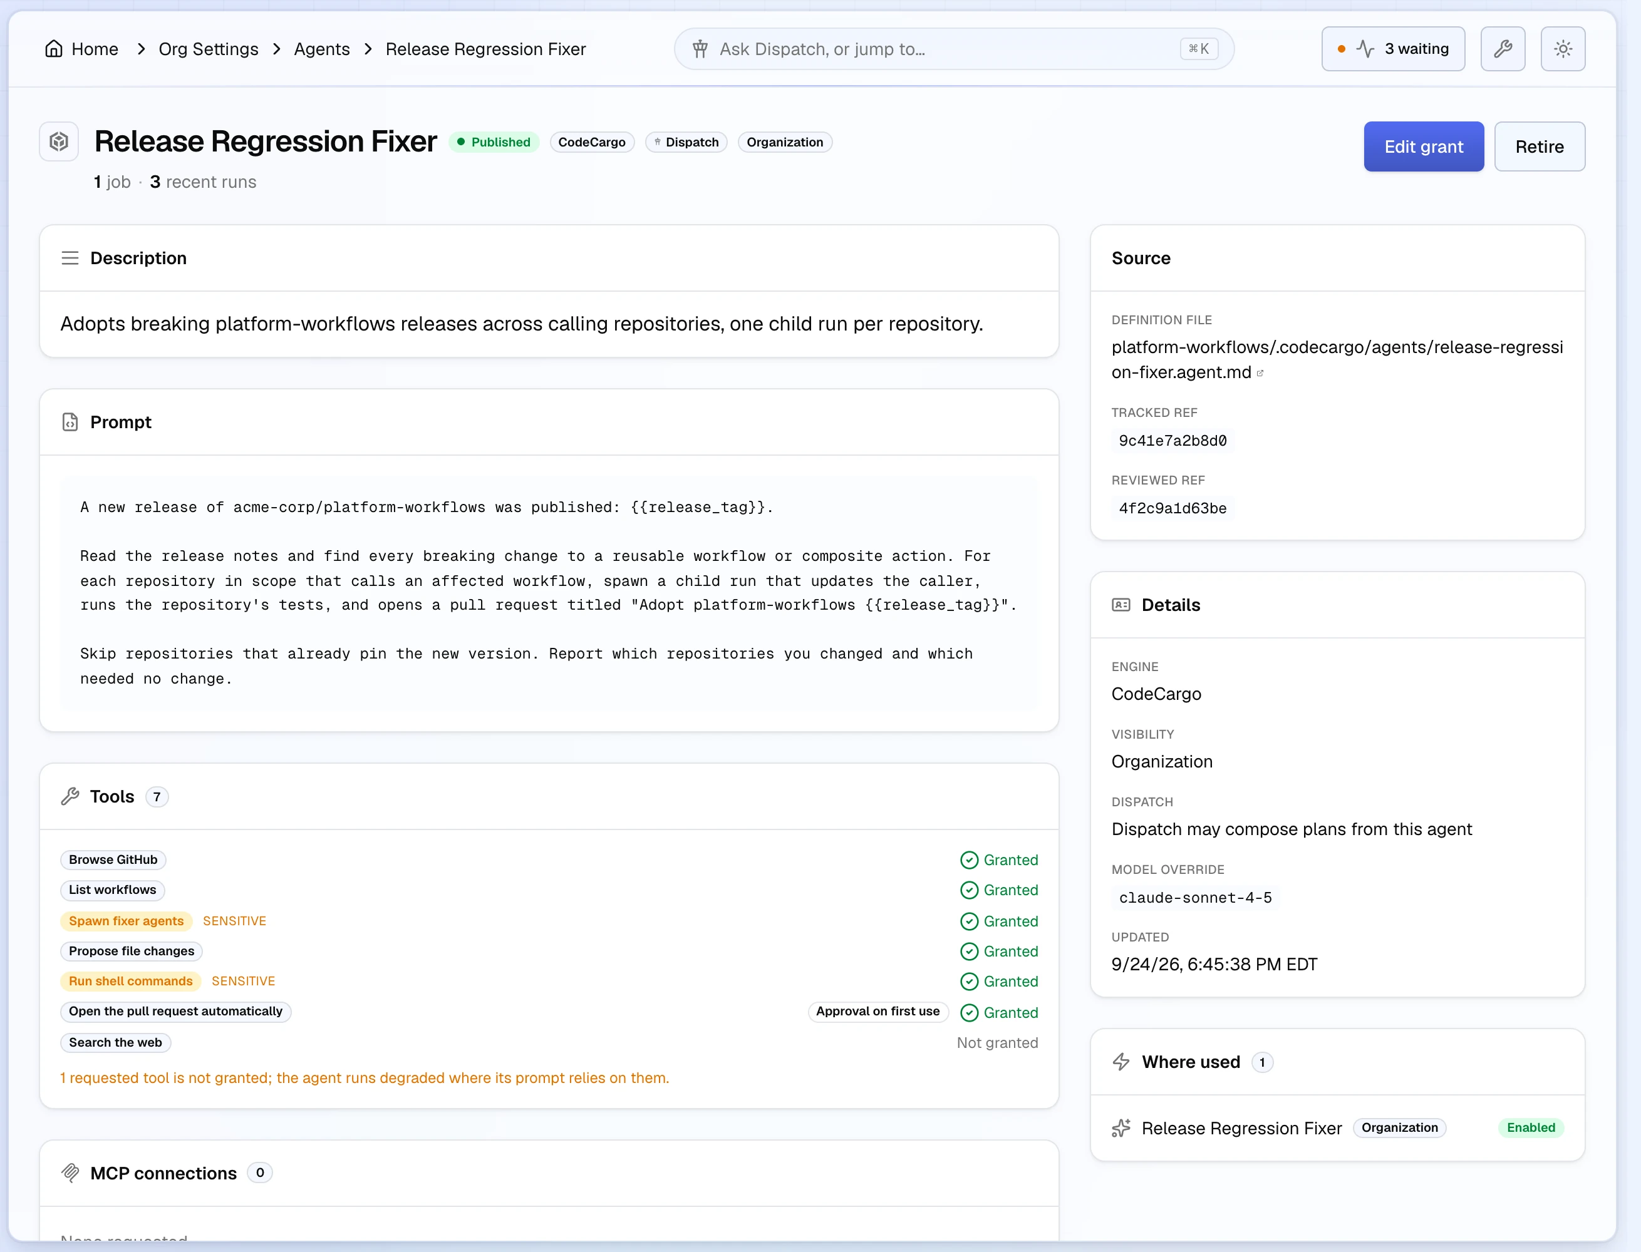Click the Prompt file icon
This screenshot has height=1252, width=1641.
click(x=70, y=422)
